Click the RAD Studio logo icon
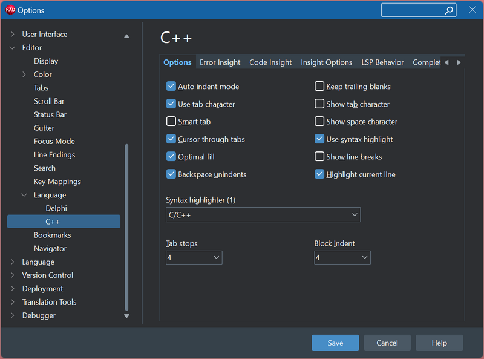The width and height of the screenshot is (484, 359). (x=10, y=10)
